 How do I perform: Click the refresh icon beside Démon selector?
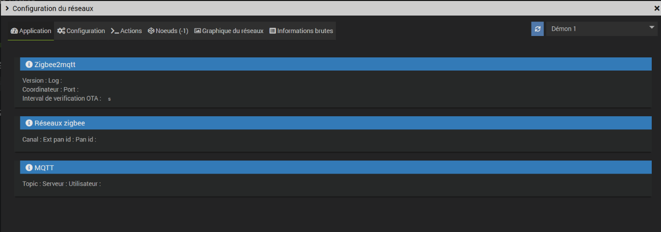coord(537,29)
